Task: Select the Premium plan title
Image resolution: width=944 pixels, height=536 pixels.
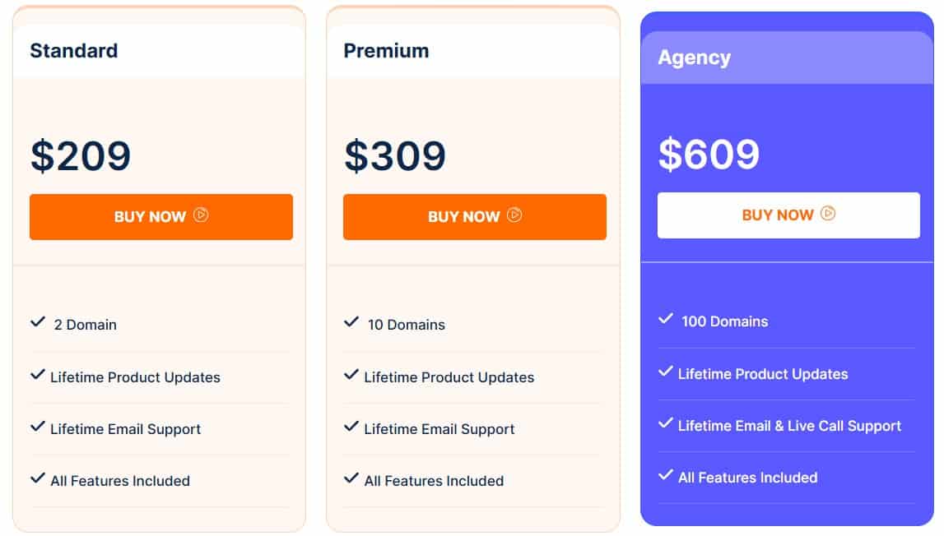Action: pyautogui.click(x=386, y=51)
